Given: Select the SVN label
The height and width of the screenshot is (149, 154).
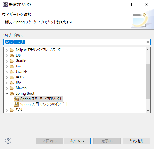Looking at the screenshot, I should coord(19,110).
